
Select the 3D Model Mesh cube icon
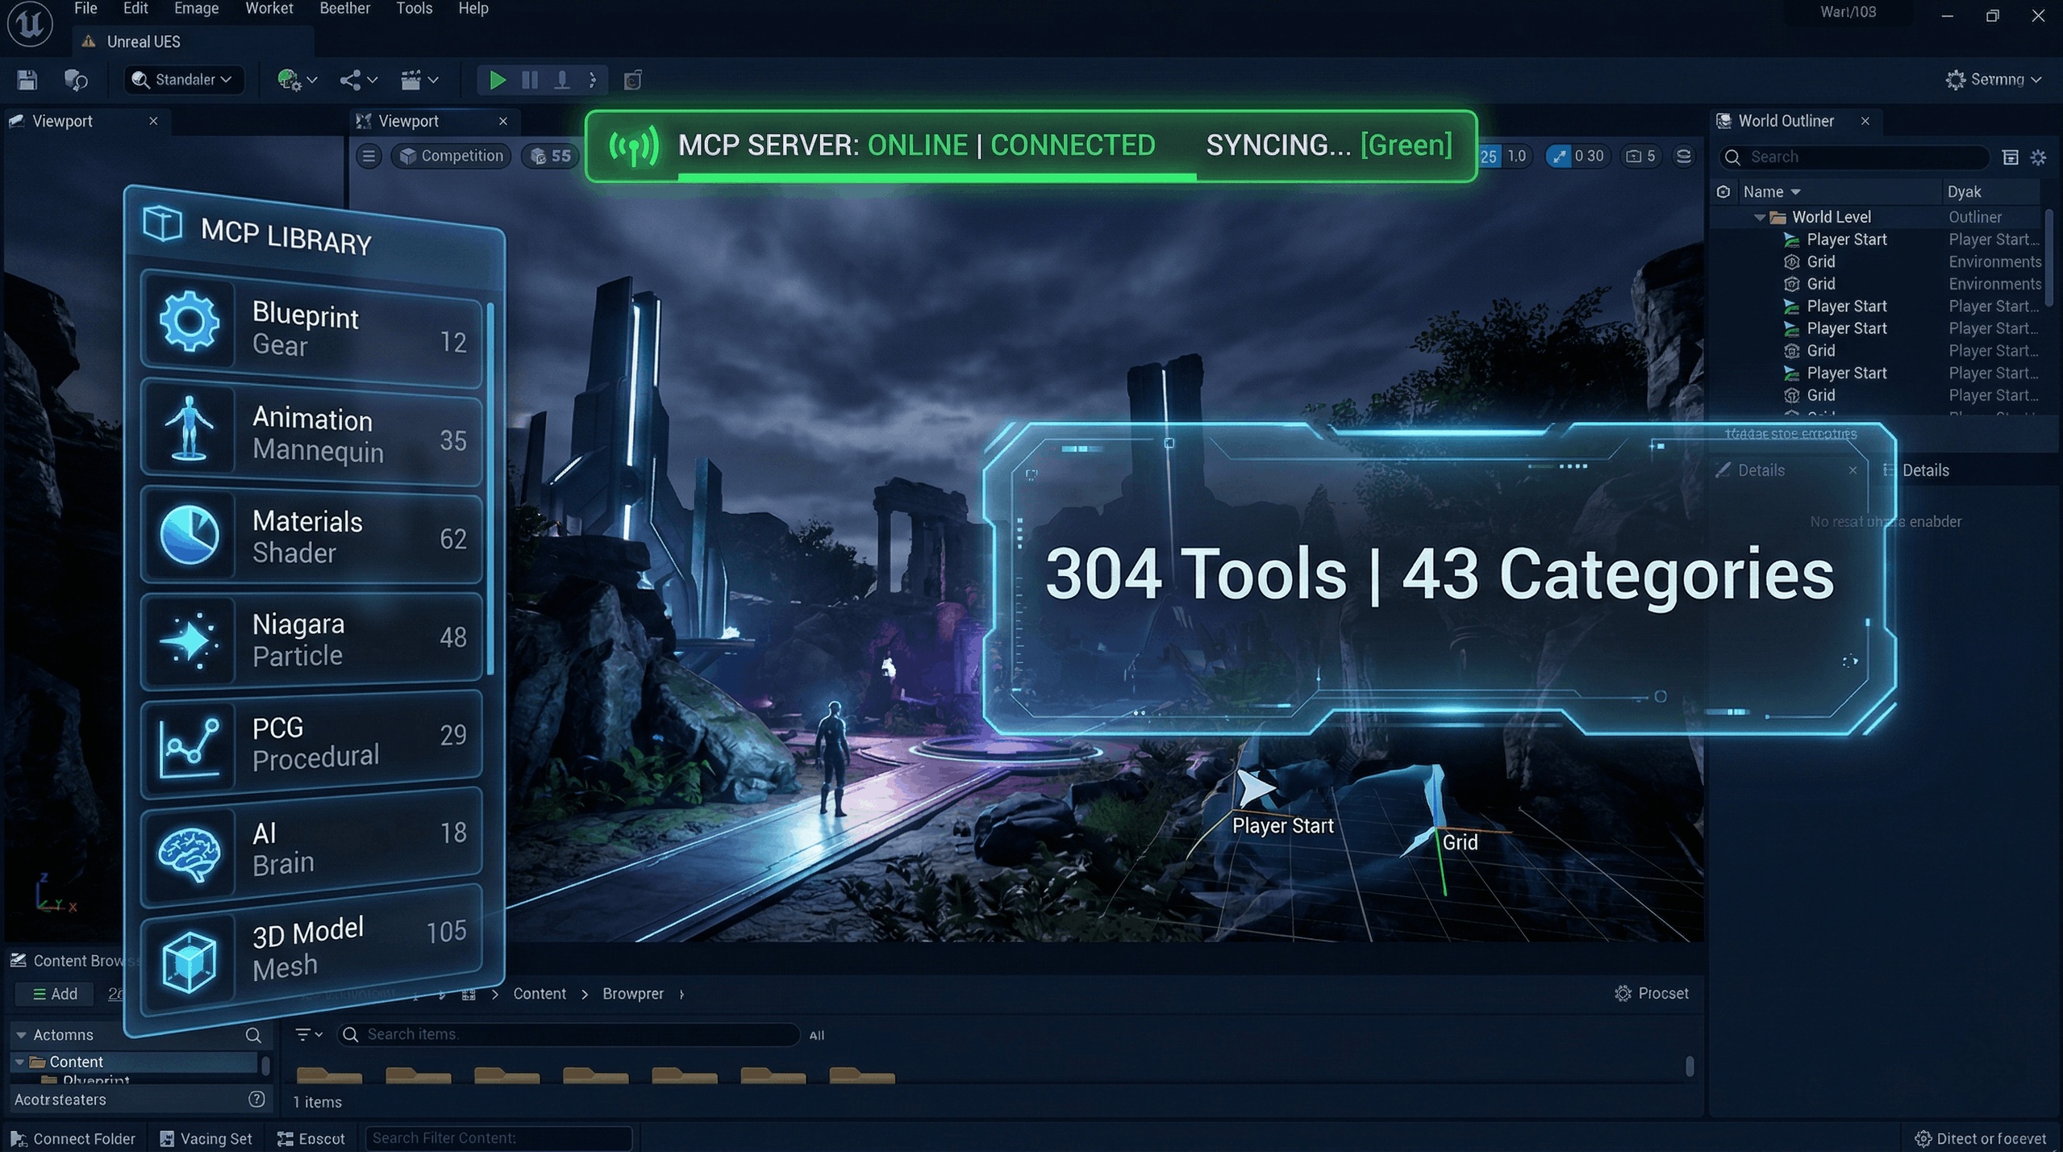point(190,962)
